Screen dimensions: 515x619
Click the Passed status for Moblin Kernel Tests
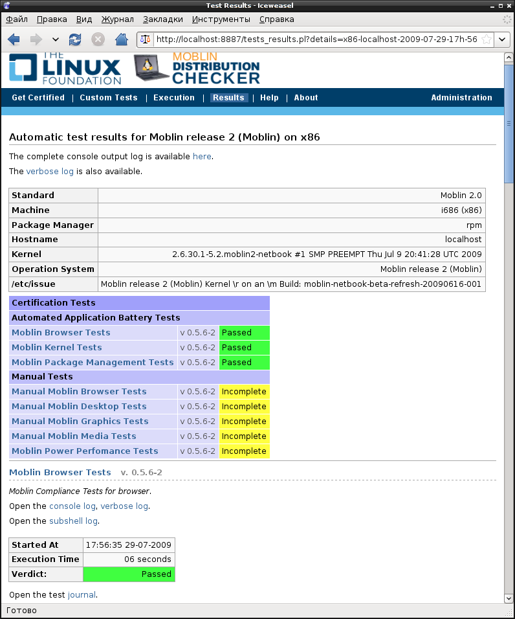click(244, 348)
